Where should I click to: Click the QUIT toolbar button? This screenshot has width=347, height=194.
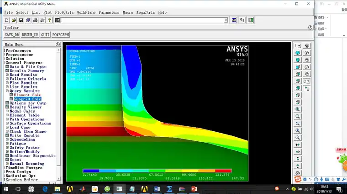tap(45, 35)
